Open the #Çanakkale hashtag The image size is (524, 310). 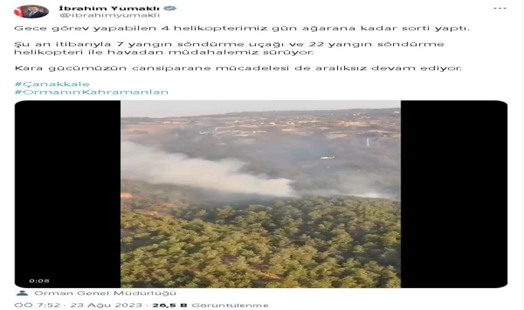pos(52,84)
